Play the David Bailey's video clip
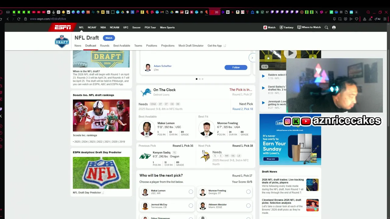This screenshot has width=390, height=219. tap(263, 88)
